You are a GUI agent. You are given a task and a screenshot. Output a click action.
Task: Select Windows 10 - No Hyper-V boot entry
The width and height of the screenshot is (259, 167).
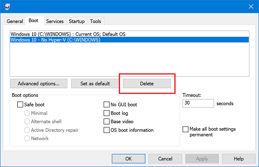[129, 40]
